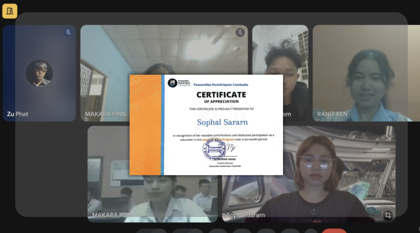This screenshot has width=420, height=233.
Task: Click the yellow door icon at top-left
Action: [9, 11]
